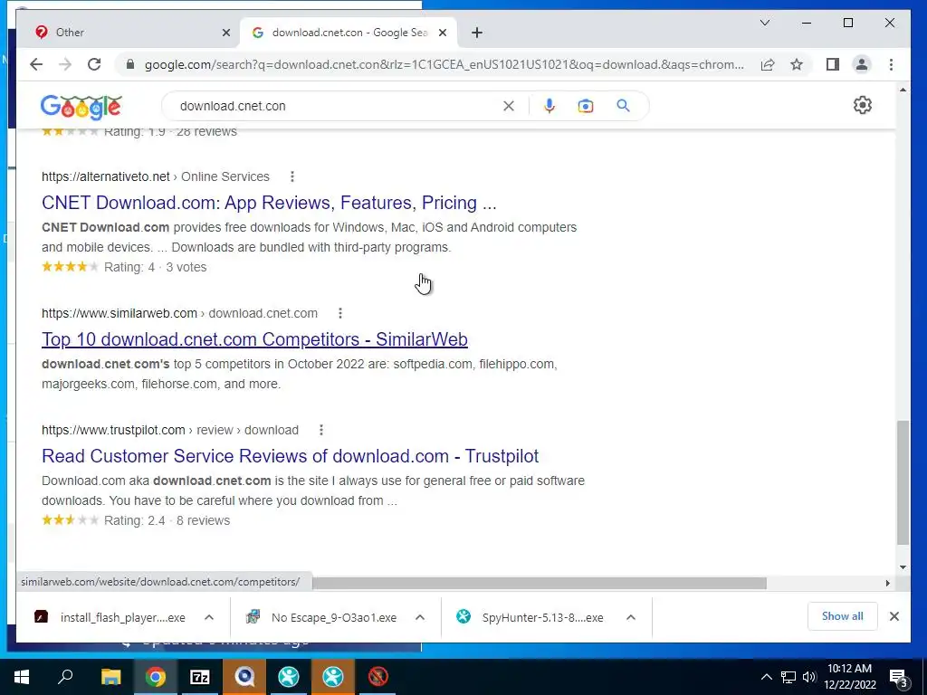Show hidden system tray icons
The image size is (927, 695).
pos(766,677)
